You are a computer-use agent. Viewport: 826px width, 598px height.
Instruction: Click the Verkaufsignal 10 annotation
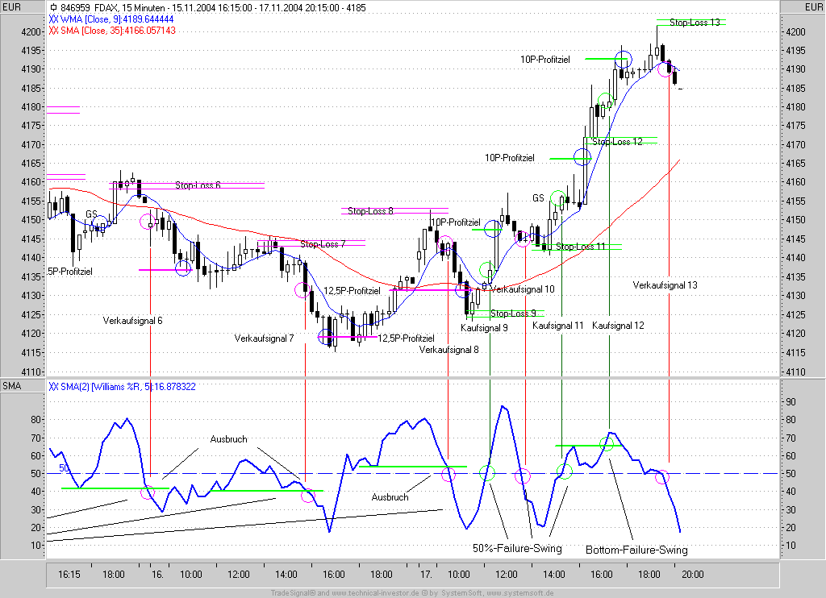tap(523, 289)
